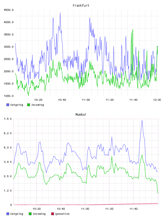This screenshot has width=162, height=218.
Task: Click the blue Outgoing swatch in Mumbai legend
Action: pos(8,214)
